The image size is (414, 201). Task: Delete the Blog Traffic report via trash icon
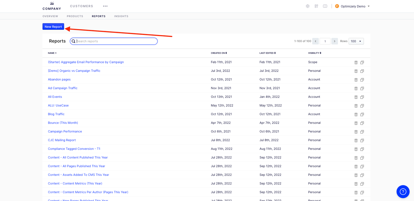pyautogui.click(x=356, y=114)
